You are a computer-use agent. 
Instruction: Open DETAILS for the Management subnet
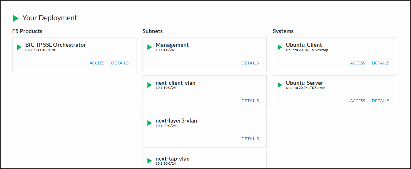(250, 63)
